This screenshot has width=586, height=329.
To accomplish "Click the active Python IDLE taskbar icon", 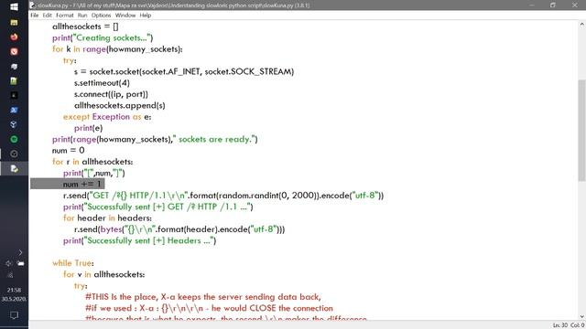I will [14, 168].
